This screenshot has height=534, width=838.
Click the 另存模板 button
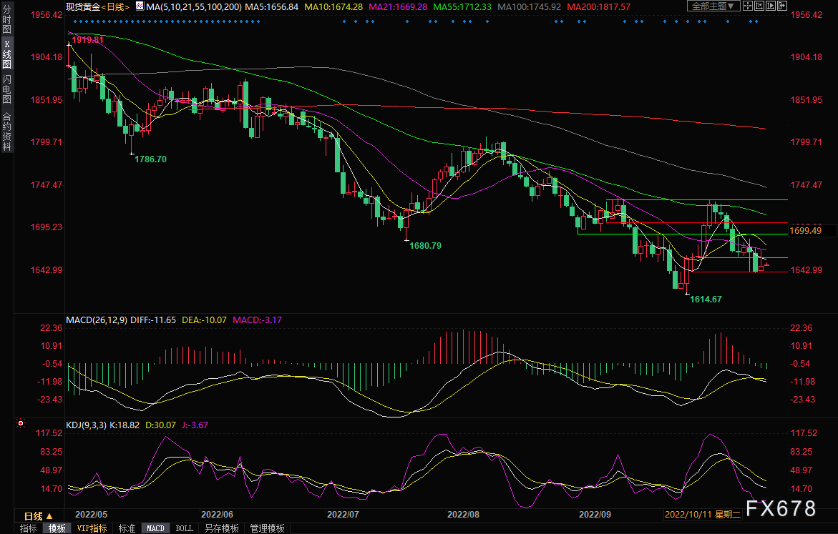222,528
